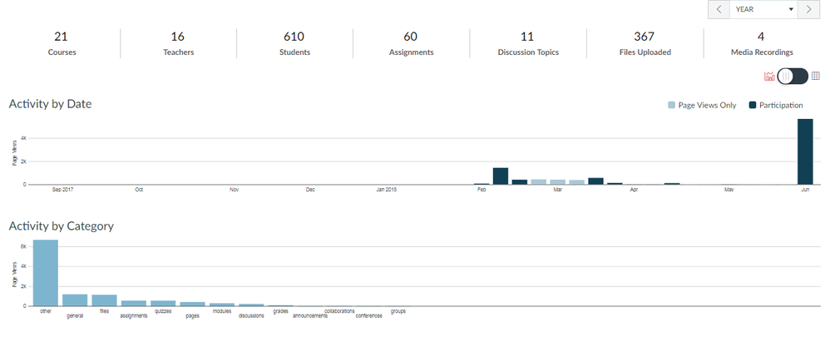Screen dimensions: 830x347
Task: Click the chart view icon
Action: [x=769, y=77]
